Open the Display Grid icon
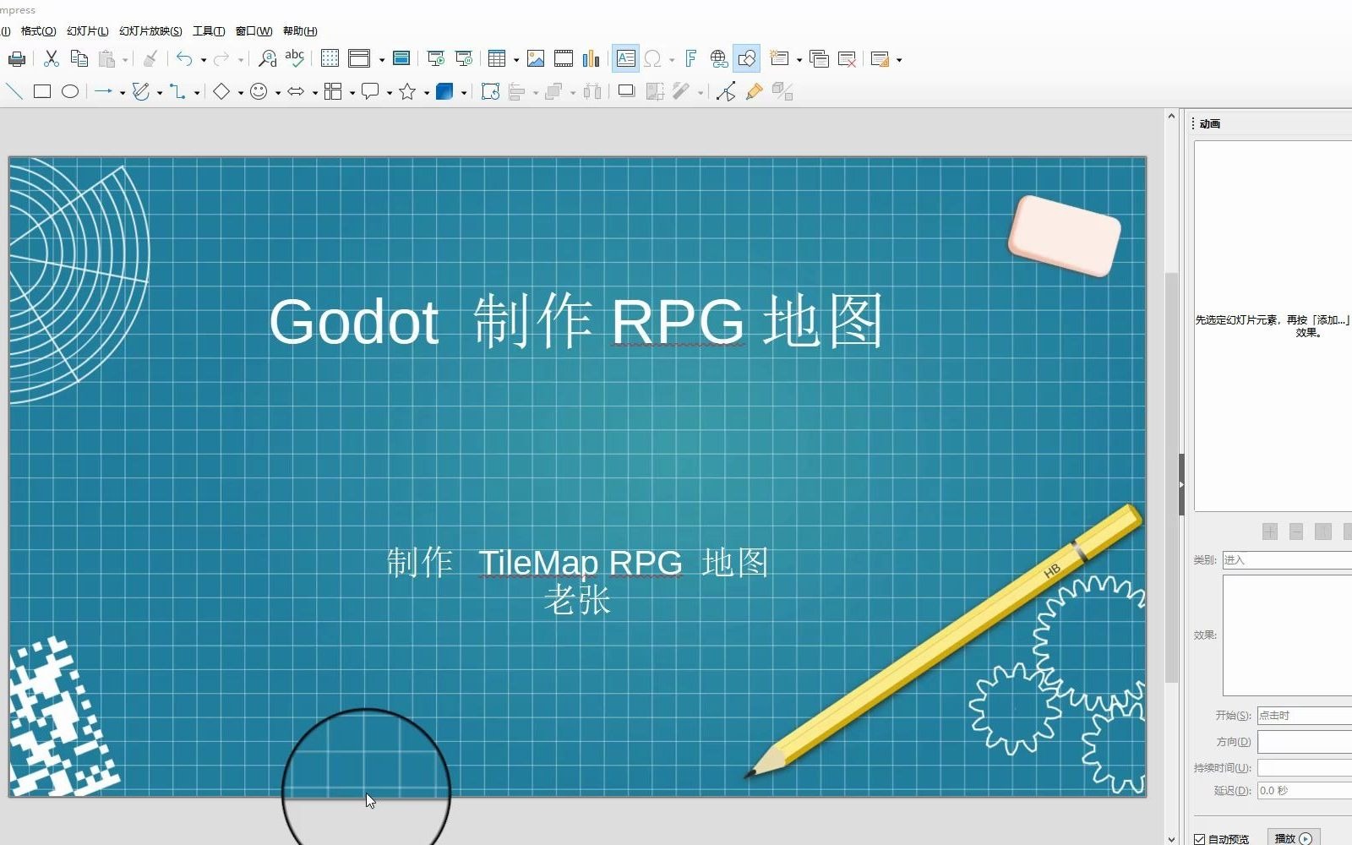Viewport: 1352px width, 845px height. point(330,58)
